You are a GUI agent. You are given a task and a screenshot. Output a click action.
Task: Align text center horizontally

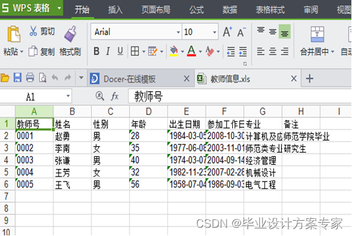point(273,51)
